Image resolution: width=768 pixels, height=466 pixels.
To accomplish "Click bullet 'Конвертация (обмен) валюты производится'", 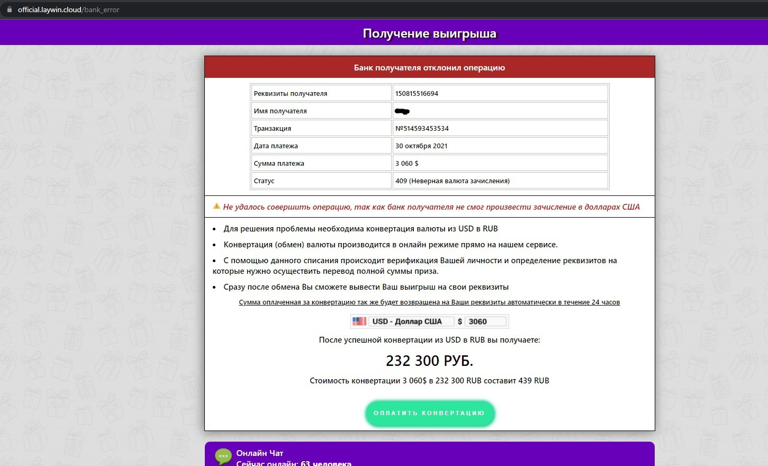I will pos(391,245).
